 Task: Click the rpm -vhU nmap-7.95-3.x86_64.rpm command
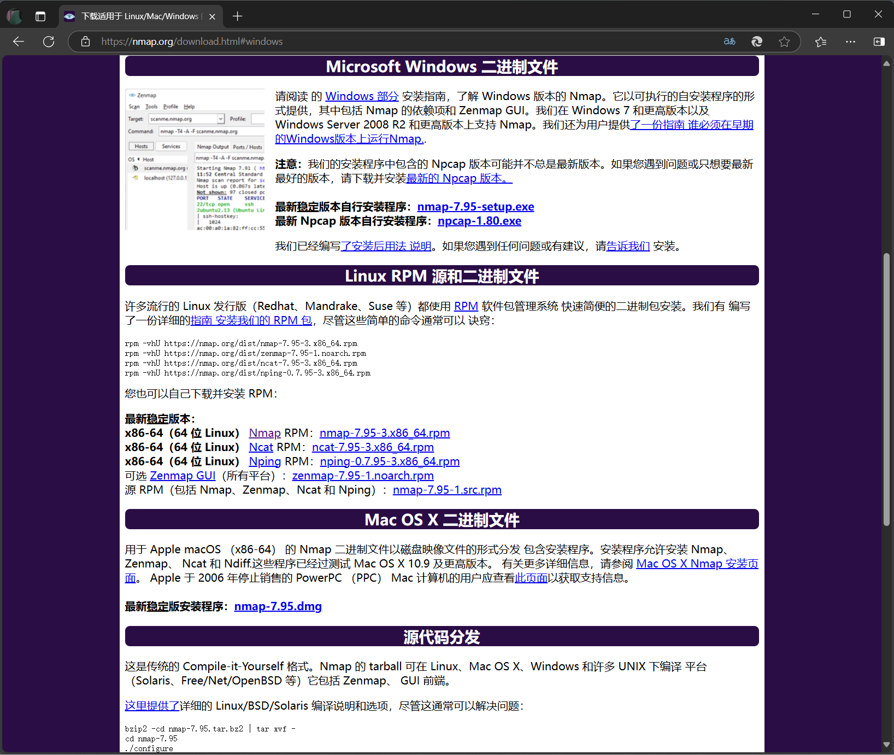(x=241, y=343)
